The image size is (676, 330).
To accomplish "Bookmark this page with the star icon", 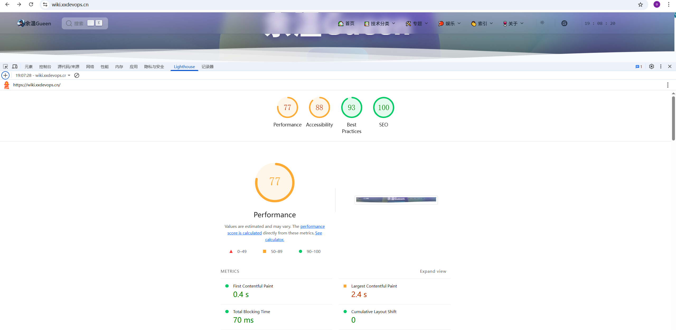I will click(x=640, y=4).
